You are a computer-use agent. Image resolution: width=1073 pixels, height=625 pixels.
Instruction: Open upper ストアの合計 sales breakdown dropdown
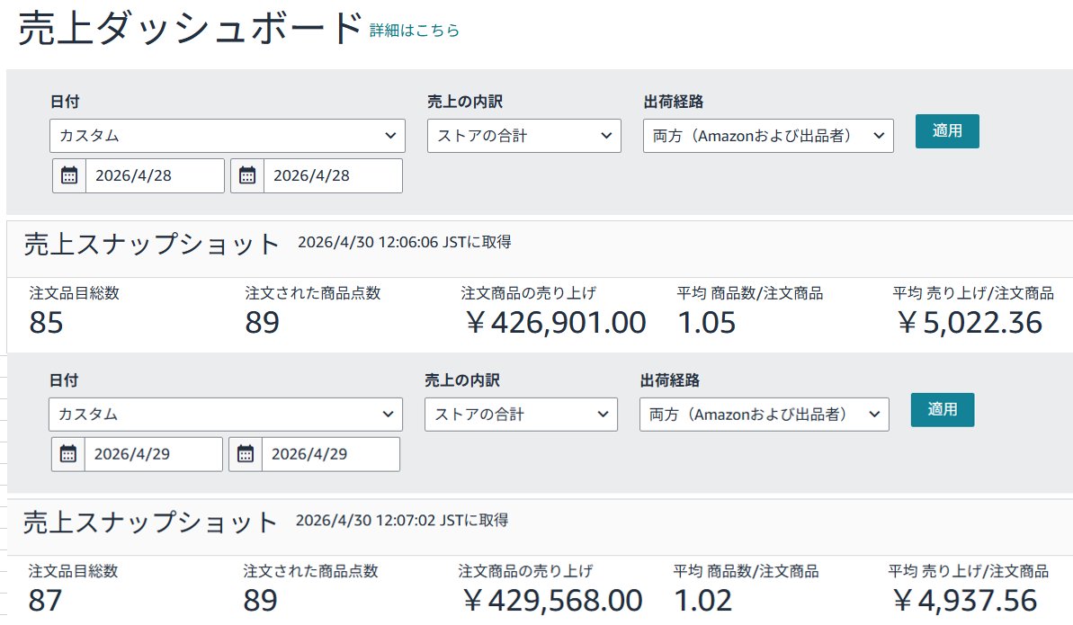tap(524, 136)
